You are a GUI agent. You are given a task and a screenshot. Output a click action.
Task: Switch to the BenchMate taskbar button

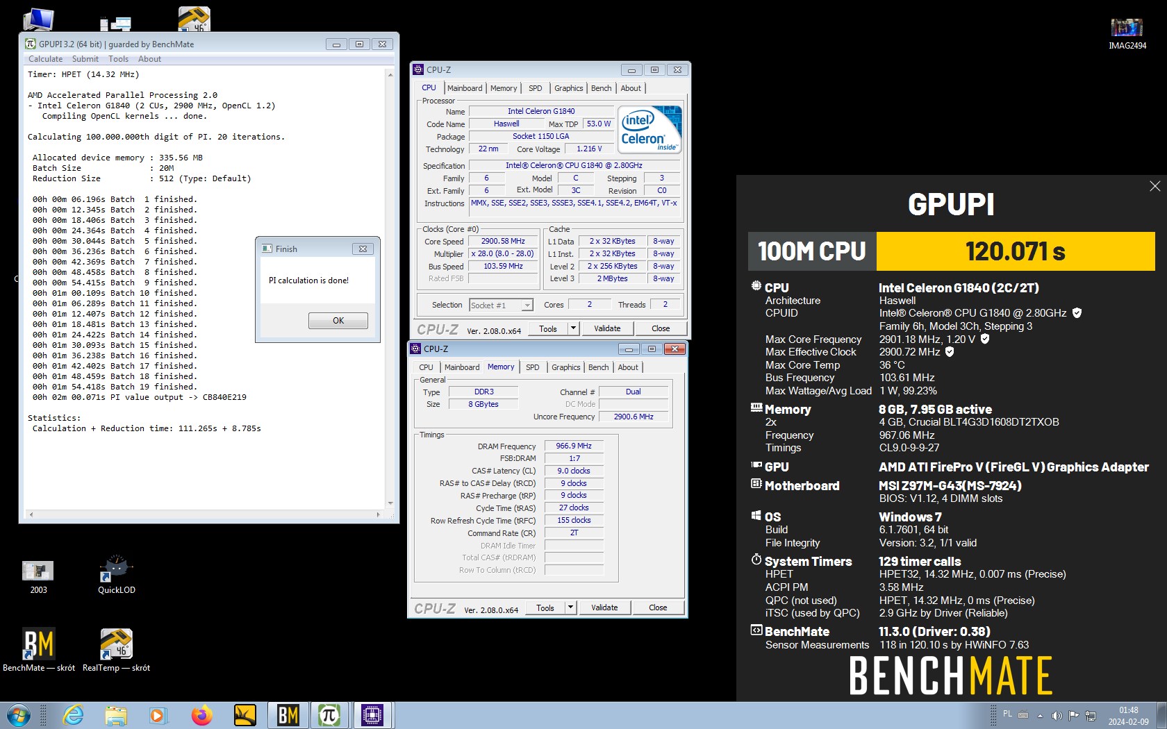(288, 715)
